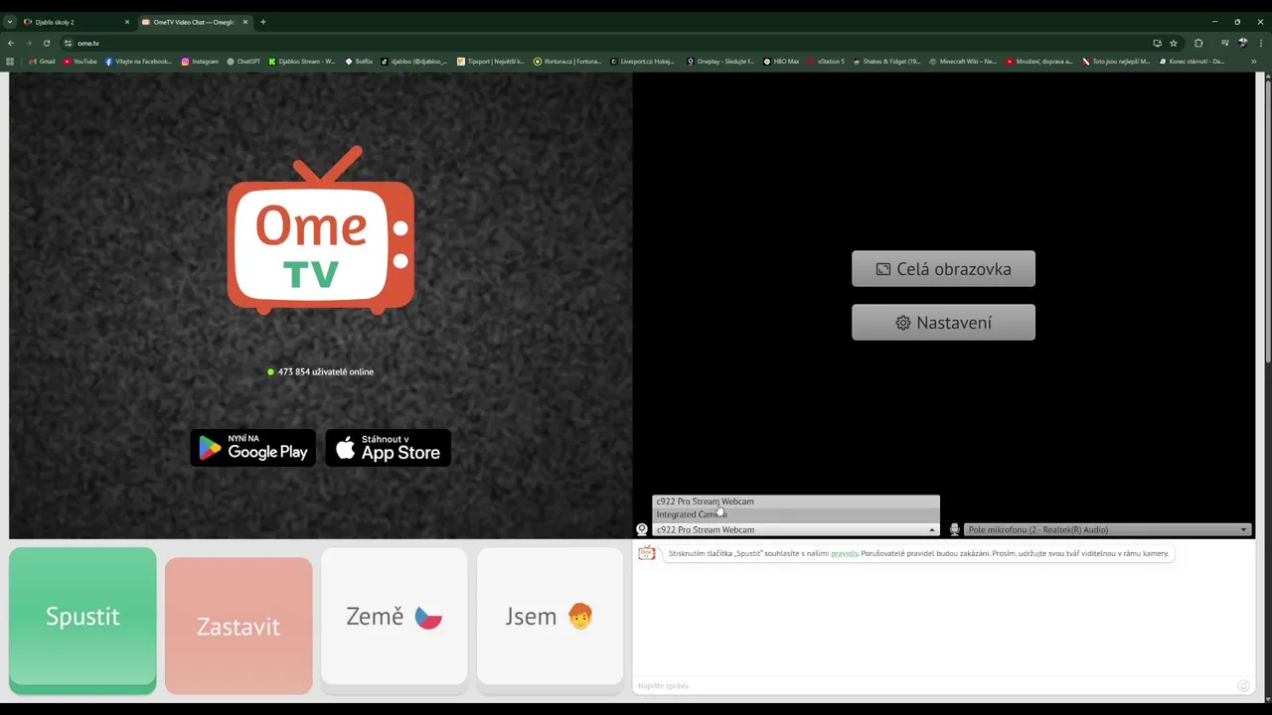
Task: Open the iFortuna.cz bookmark
Action: pos(567,62)
